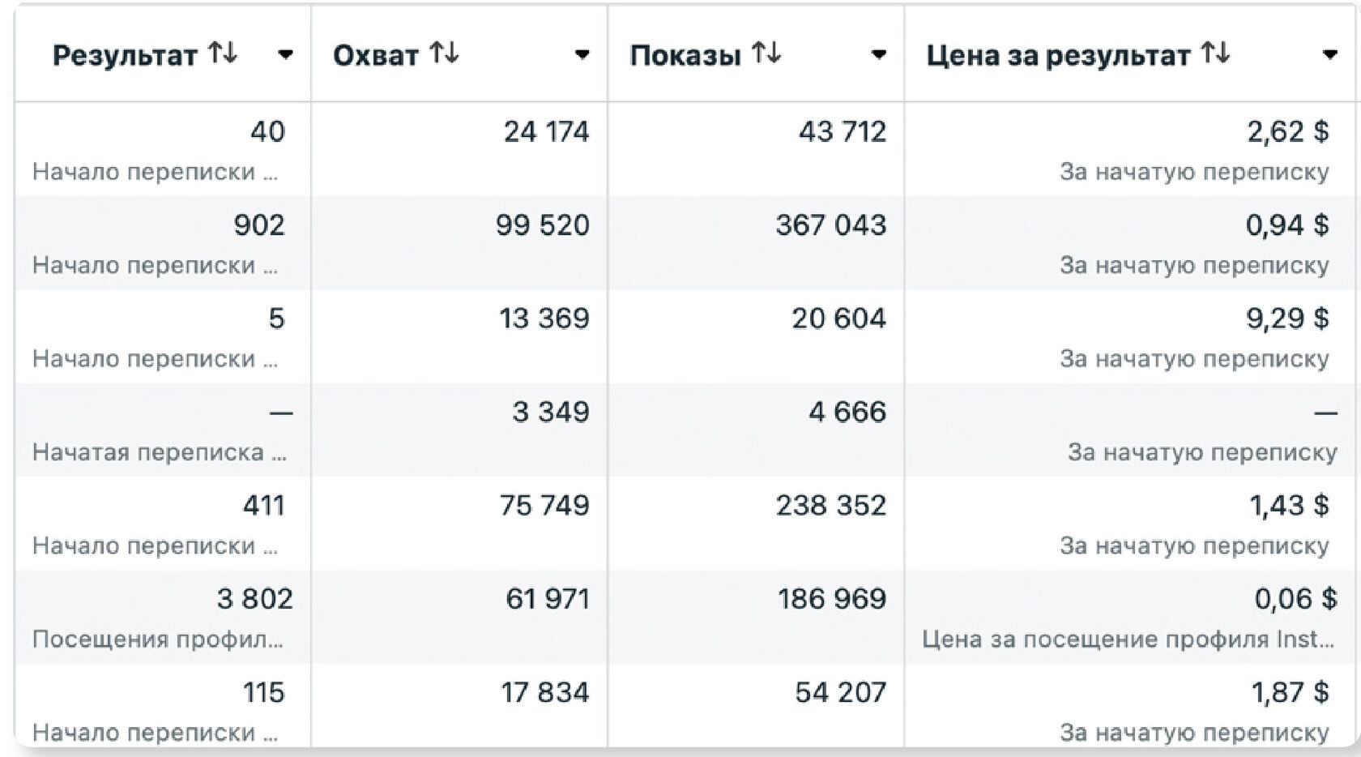Open Показы column dropdown menu
Screen dimensions: 1361x757
[878, 55]
